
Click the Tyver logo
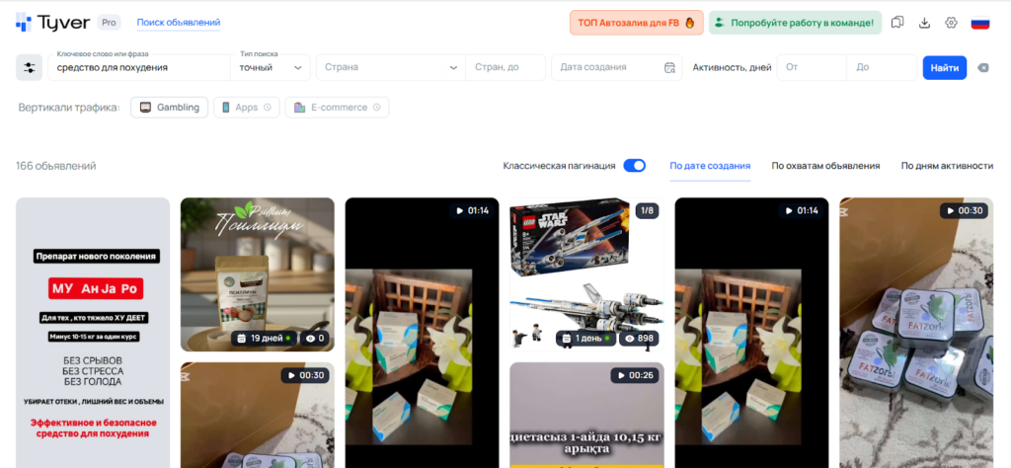pyautogui.click(x=53, y=23)
